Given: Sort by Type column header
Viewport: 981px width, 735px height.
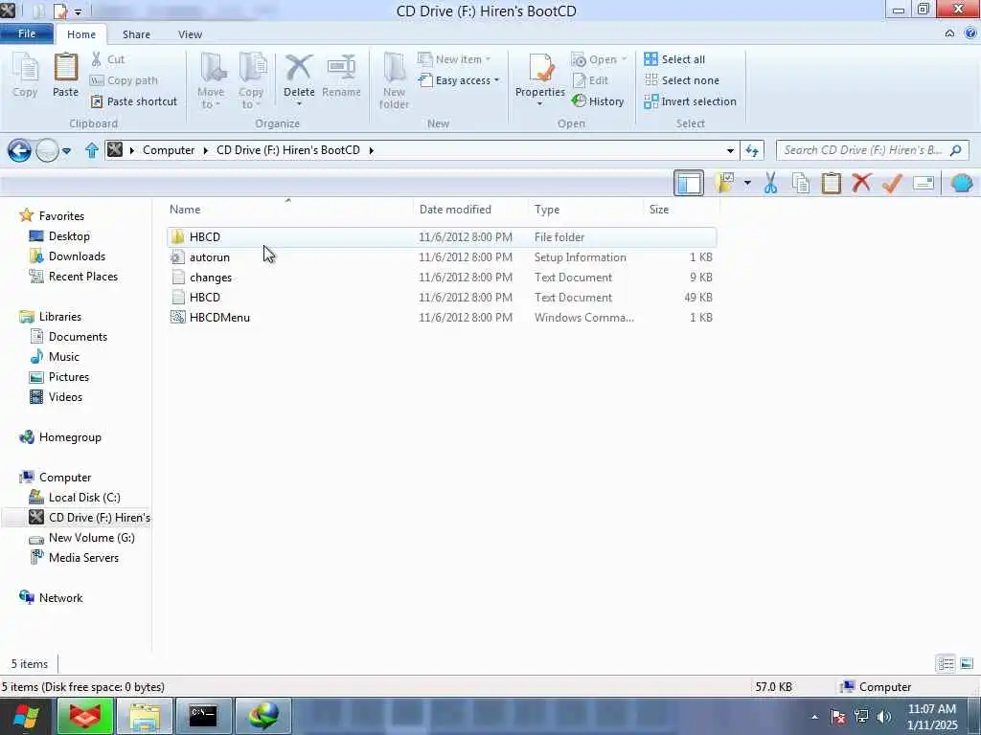Looking at the screenshot, I should pos(547,210).
